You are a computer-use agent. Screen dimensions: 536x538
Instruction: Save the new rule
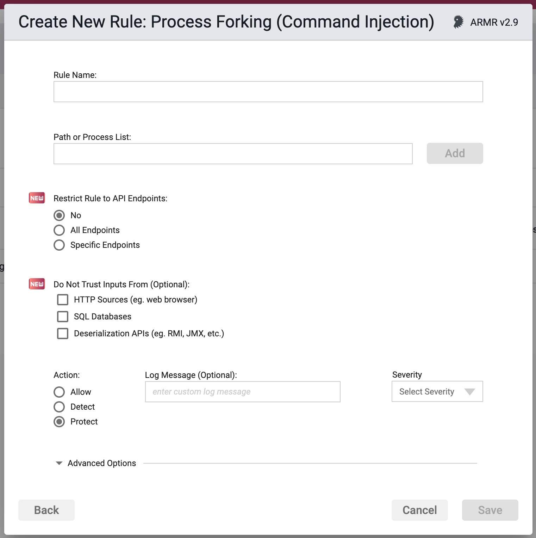tap(490, 510)
